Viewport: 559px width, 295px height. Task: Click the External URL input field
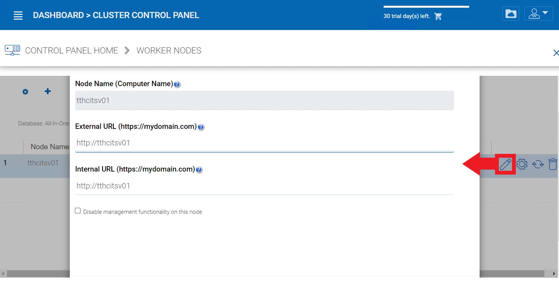[x=264, y=143]
